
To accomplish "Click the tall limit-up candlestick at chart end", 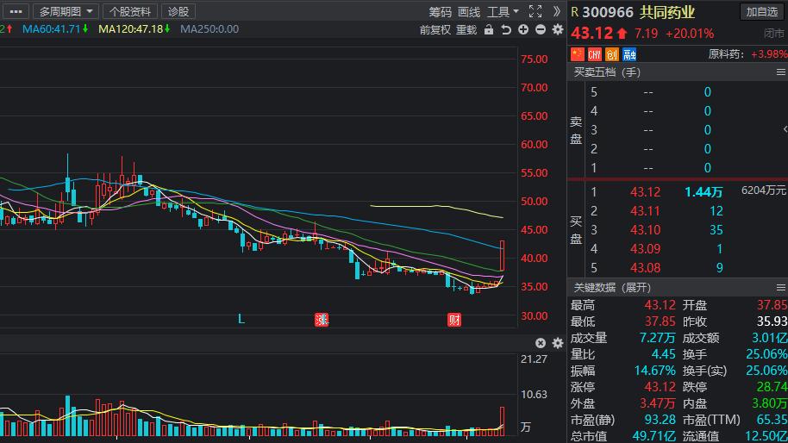I will tap(502, 255).
